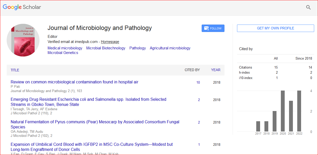Click the Get My Own Profile button
The width and height of the screenshot is (318, 155).
(x=275, y=28)
